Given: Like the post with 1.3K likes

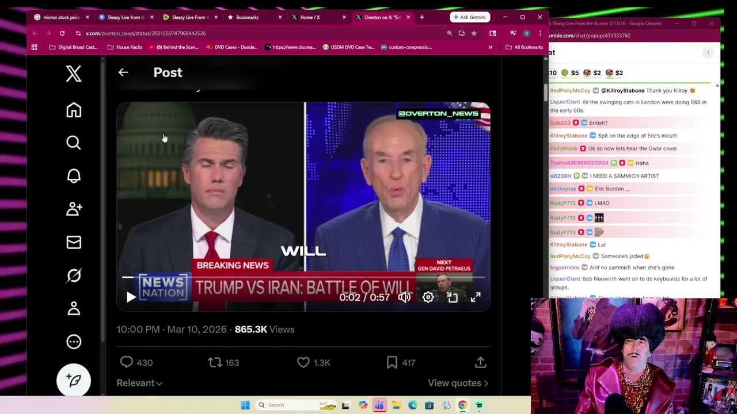Looking at the screenshot, I should tap(303, 362).
